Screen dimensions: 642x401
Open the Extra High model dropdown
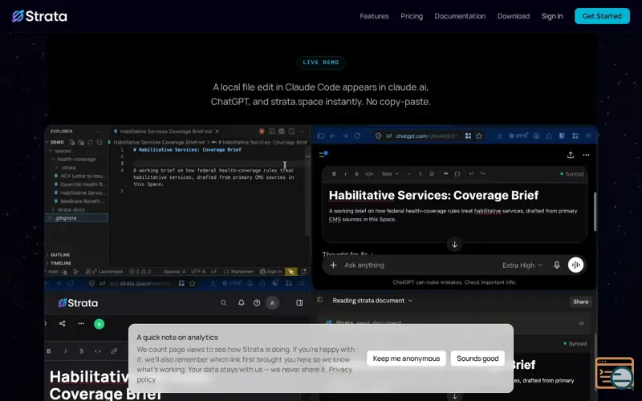[x=522, y=265]
